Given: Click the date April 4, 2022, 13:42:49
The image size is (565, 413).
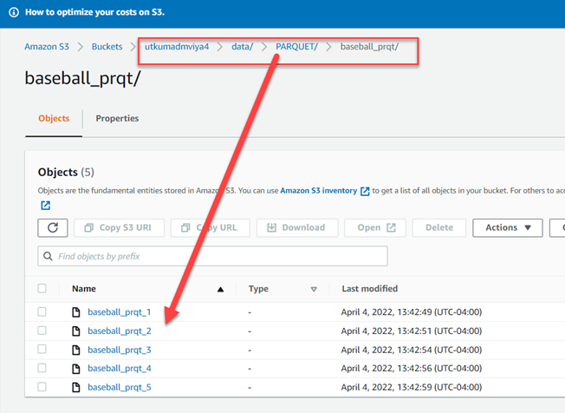Looking at the screenshot, I should click(x=412, y=312).
